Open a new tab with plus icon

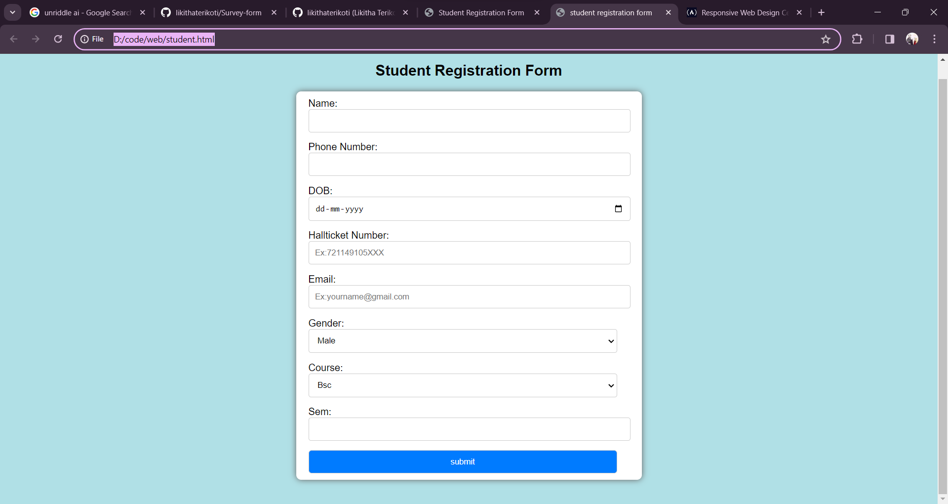point(821,12)
